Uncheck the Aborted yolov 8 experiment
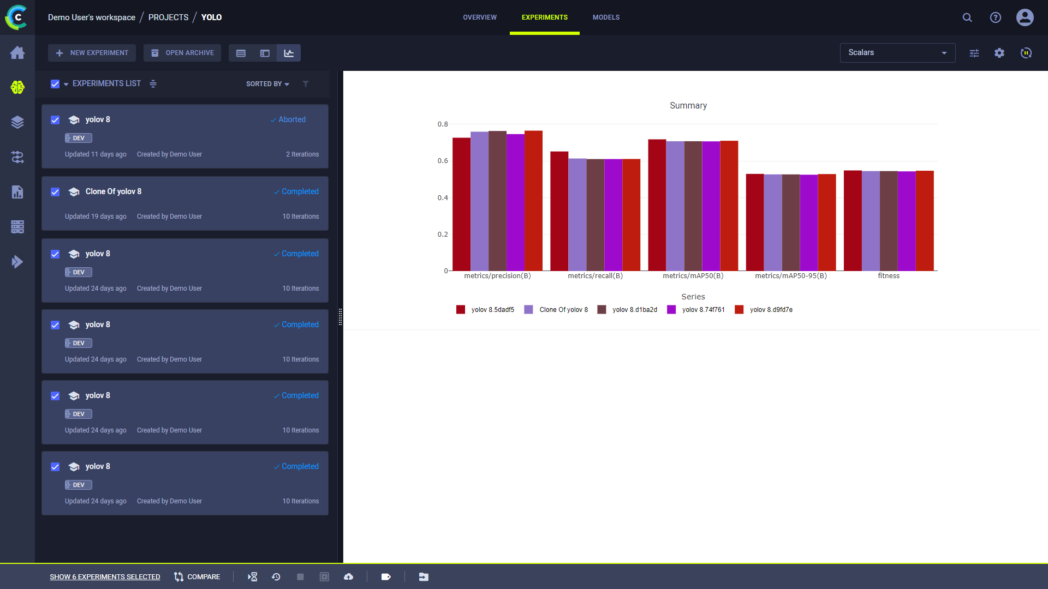1048x589 pixels. [x=55, y=120]
